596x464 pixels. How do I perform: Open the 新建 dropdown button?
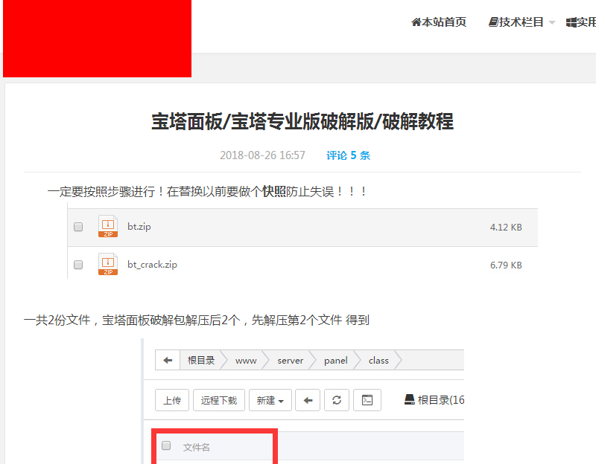(270, 400)
